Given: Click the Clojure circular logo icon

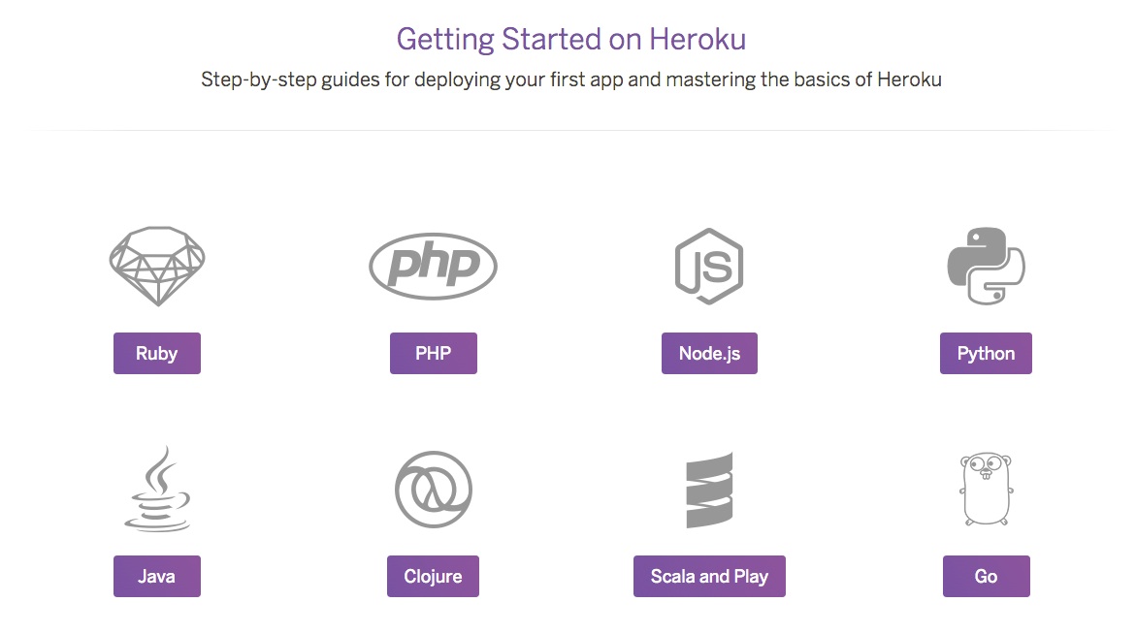Looking at the screenshot, I should 434,490.
